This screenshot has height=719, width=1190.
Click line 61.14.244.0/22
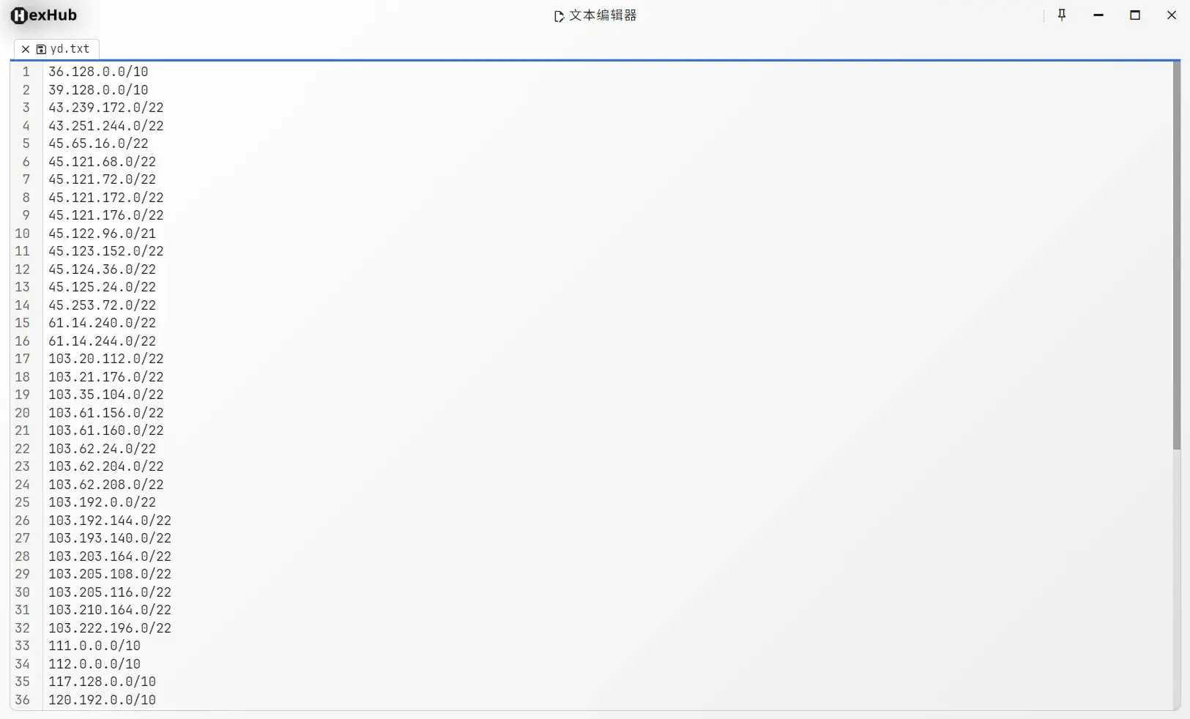(x=102, y=340)
